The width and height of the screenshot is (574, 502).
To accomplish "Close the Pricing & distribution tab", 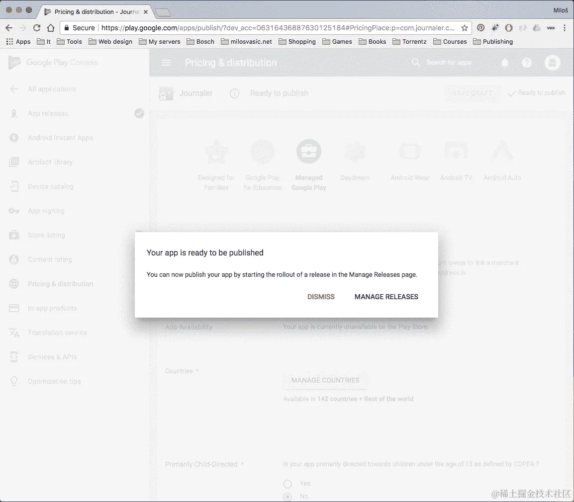I will click(x=146, y=12).
